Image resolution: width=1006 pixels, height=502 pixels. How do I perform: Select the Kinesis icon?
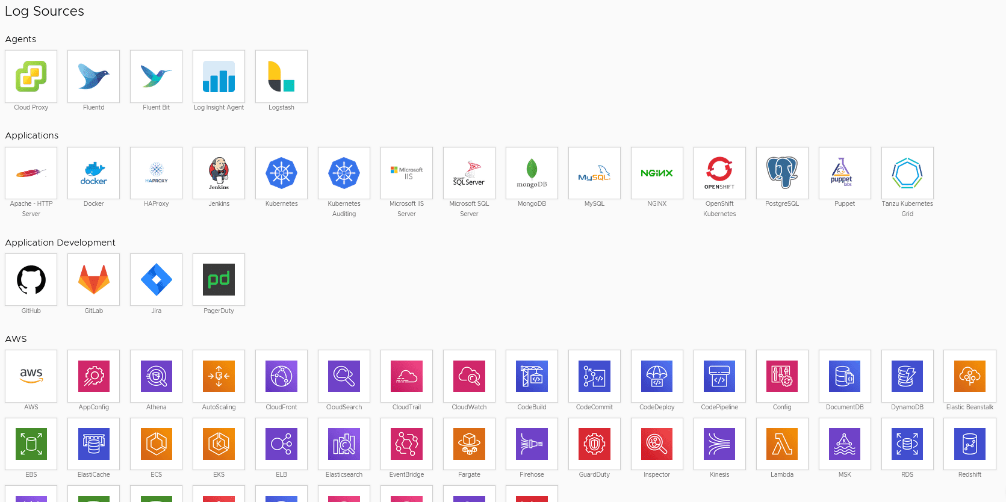(x=720, y=444)
